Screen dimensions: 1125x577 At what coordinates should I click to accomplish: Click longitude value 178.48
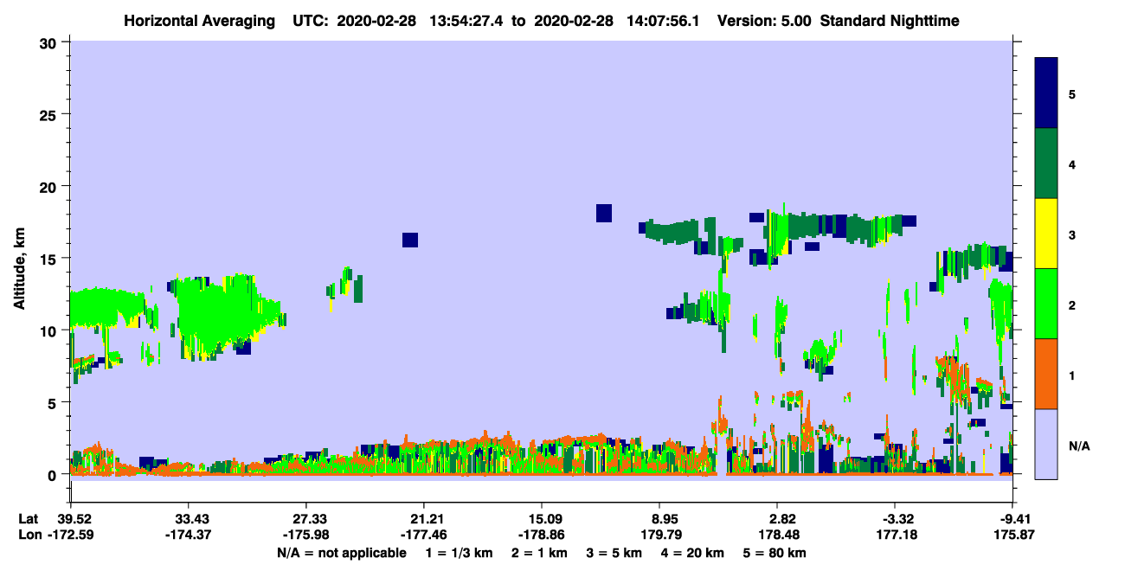[777, 535]
